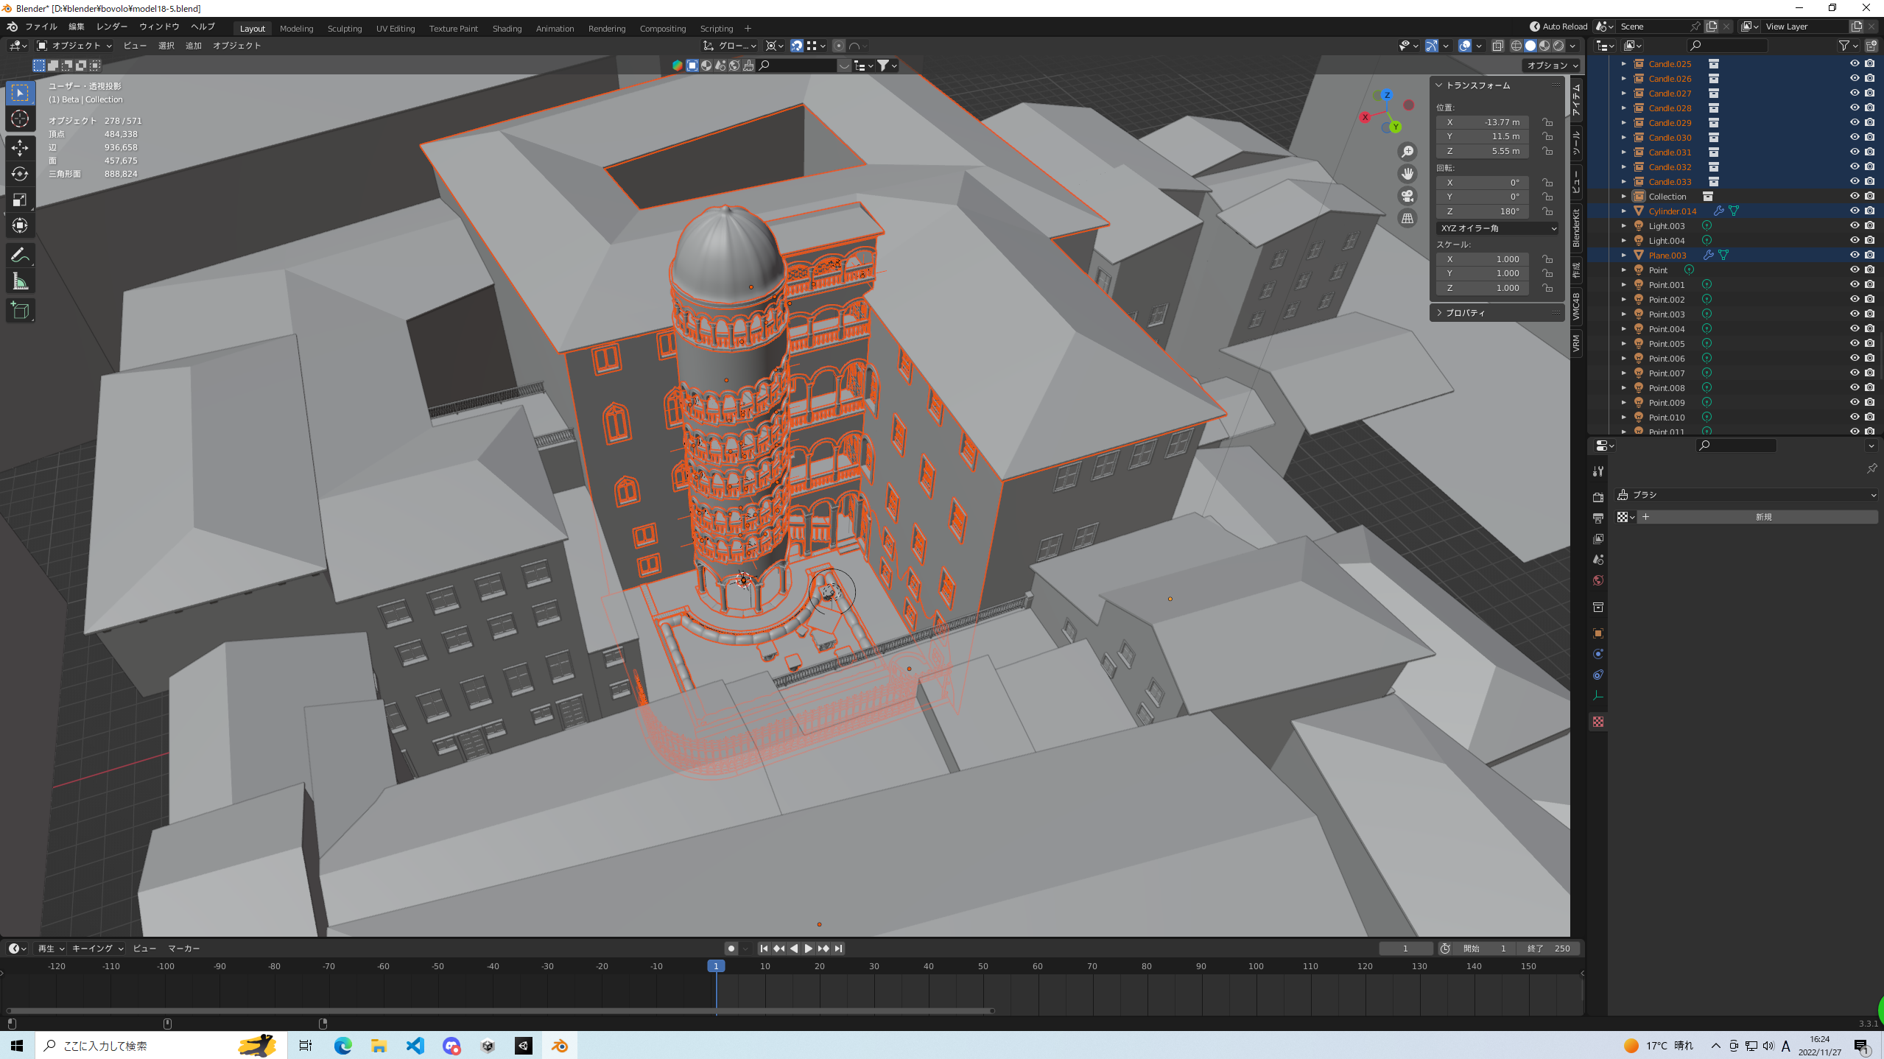Screen dimensions: 1884x1059
Task: Hide Light.003 in outliner
Action: (1854, 225)
